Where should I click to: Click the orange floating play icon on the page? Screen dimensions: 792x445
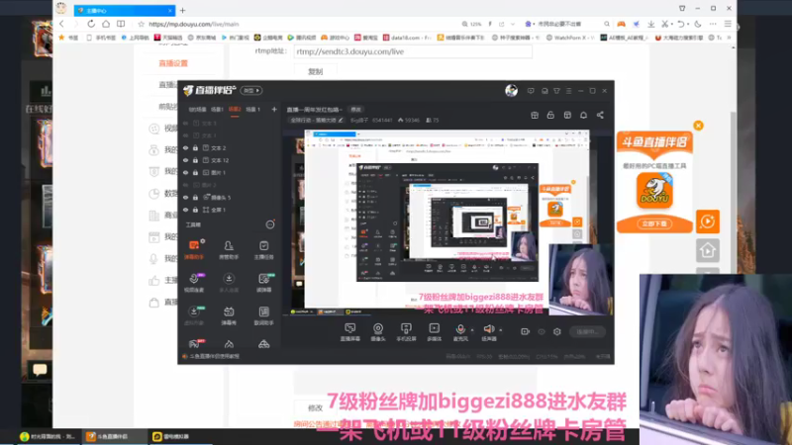click(708, 221)
